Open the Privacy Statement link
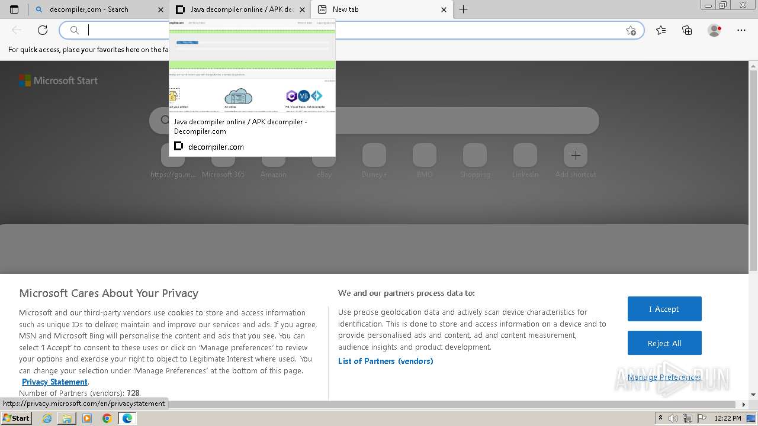The height and width of the screenshot is (426, 758). pos(54,382)
